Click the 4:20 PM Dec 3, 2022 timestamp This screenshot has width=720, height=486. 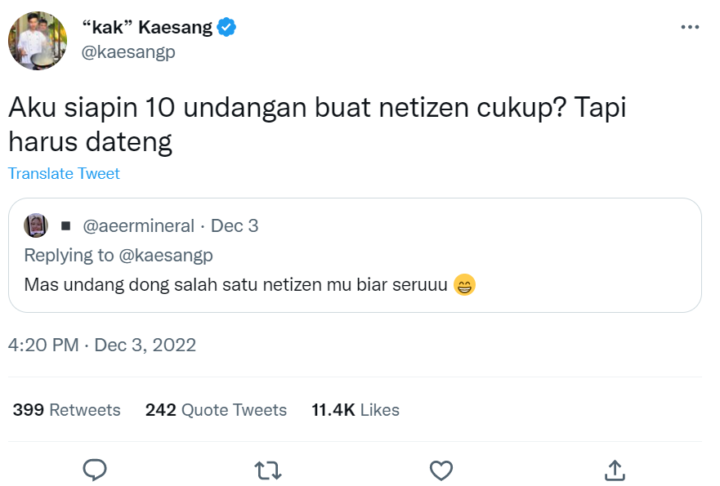point(102,345)
